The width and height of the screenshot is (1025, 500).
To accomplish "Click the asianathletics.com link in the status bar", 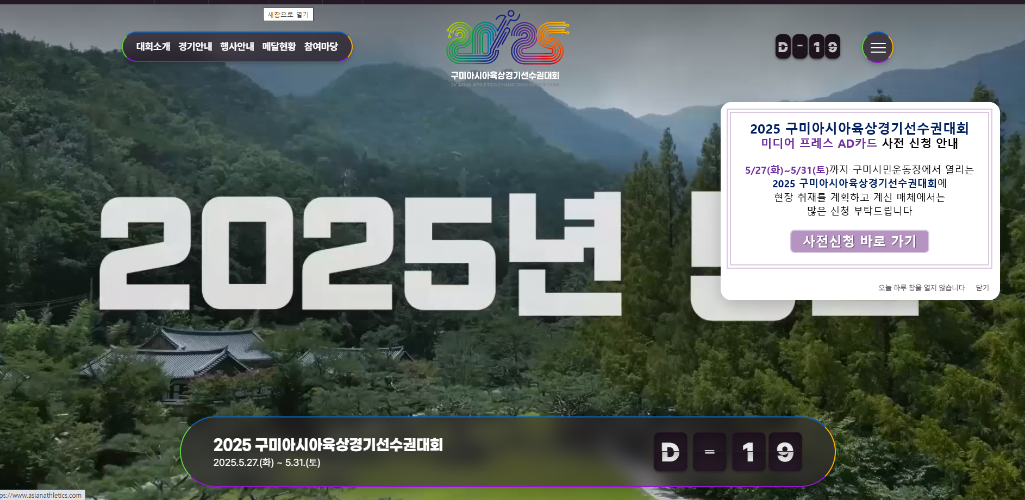I will point(39,495).
